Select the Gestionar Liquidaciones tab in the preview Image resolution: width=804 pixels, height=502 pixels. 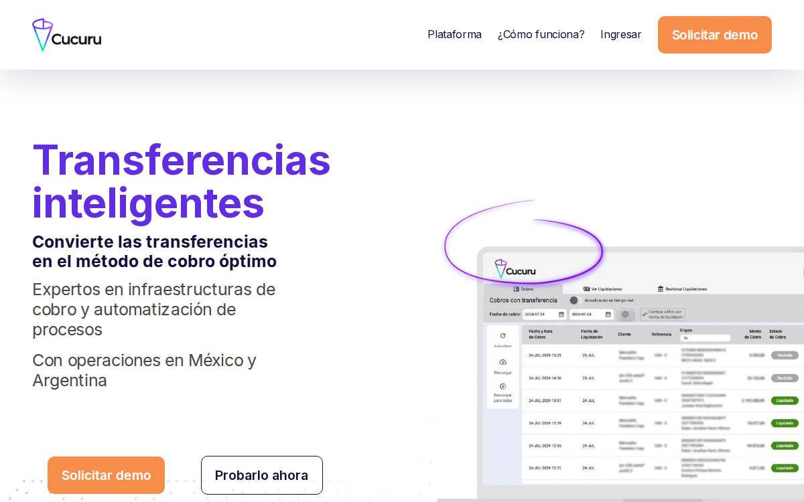point(682,289)
